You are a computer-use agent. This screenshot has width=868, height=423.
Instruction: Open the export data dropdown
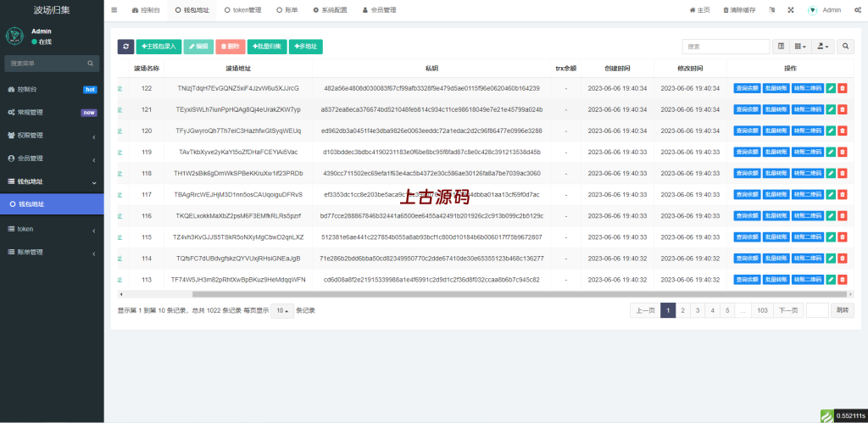coord(823,47)
